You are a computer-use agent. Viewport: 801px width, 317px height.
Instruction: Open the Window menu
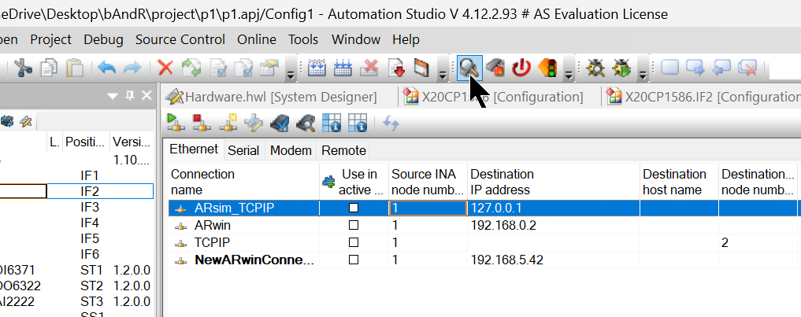tap(356, 39)
